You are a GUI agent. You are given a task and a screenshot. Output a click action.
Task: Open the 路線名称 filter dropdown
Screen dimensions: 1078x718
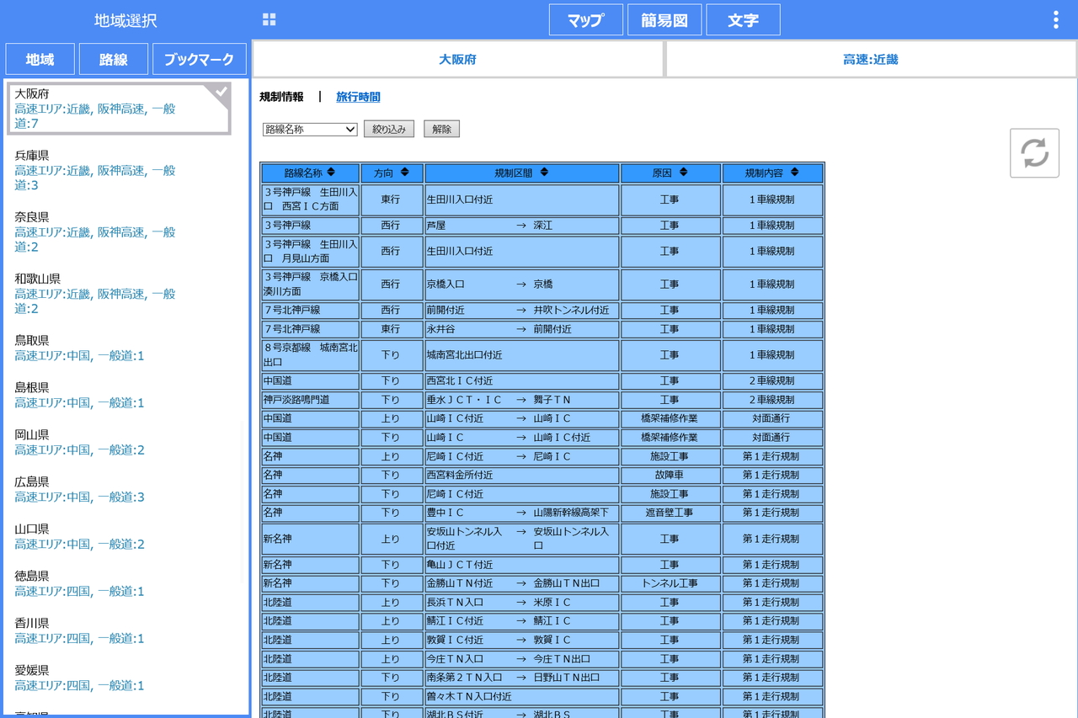tap(309, 130)
